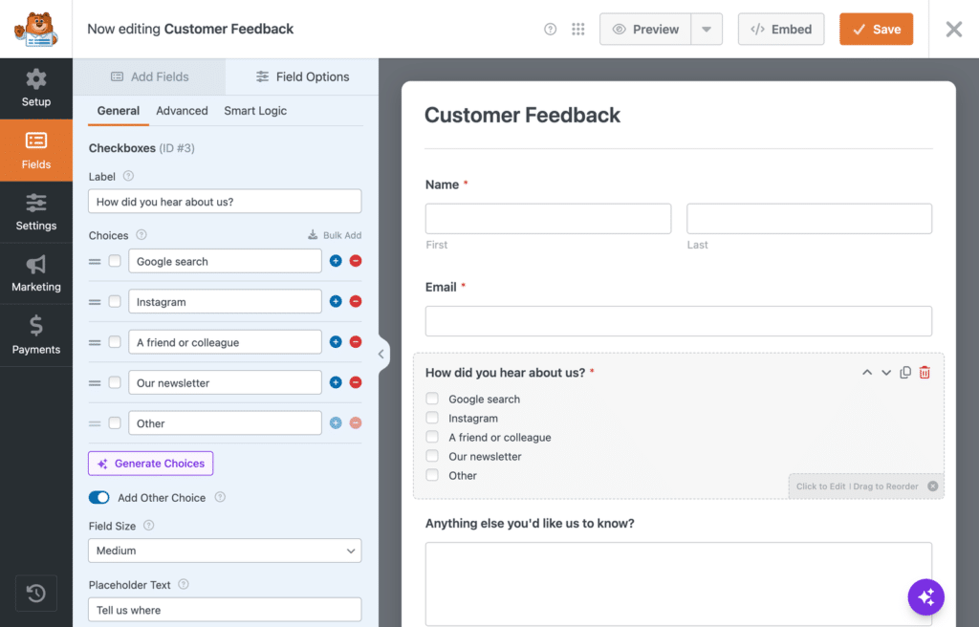Show help for the Choices label
Viewport: 979px width, 627px height.
click(x=141, y=235)
